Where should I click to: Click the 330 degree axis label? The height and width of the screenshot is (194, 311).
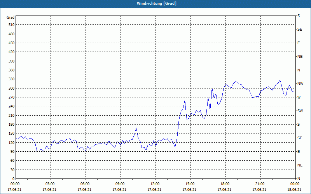click(12, 79)
